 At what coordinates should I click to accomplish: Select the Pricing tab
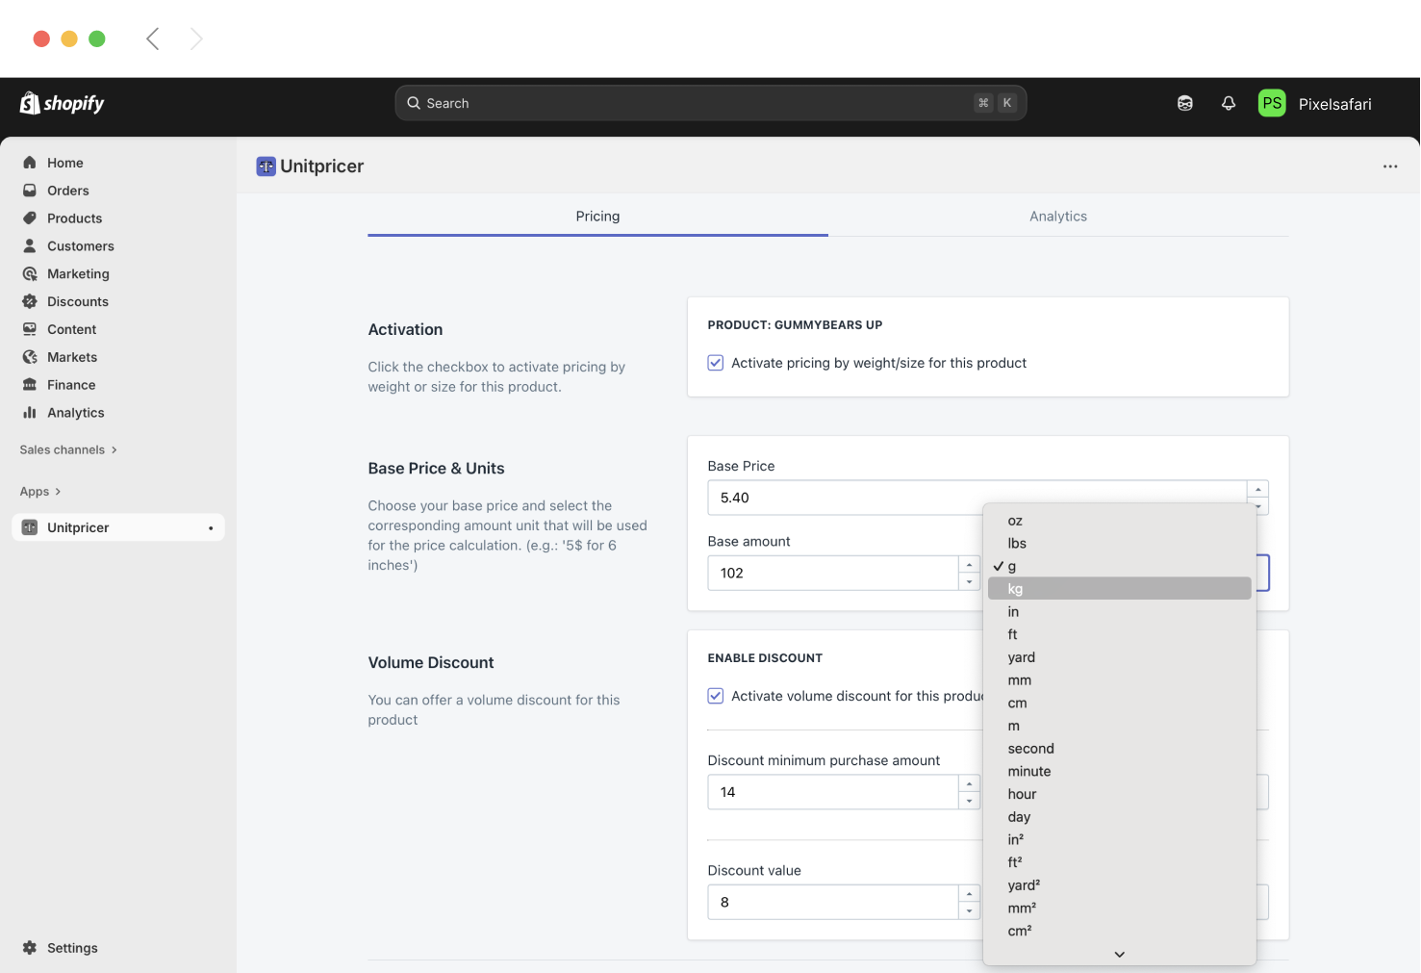tap(597, 216)
